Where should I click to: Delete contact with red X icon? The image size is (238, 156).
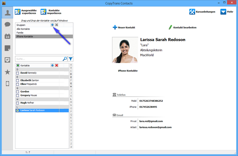(56, 65)
